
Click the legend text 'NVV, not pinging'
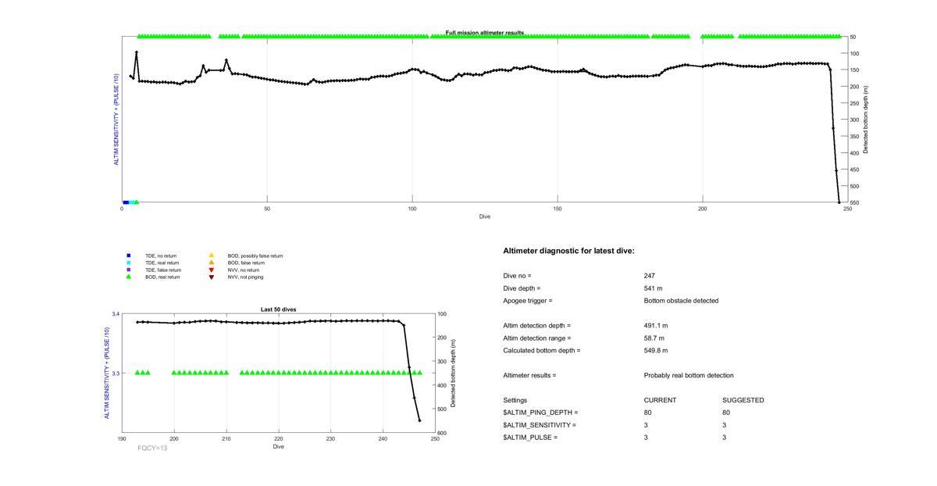coord(245,277)
